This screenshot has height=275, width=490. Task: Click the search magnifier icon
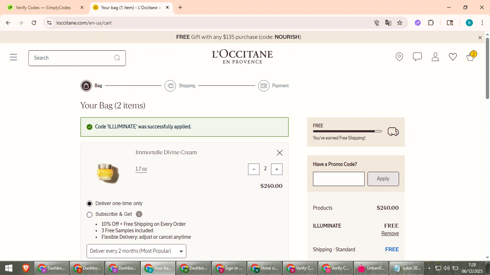click(117, 58)
